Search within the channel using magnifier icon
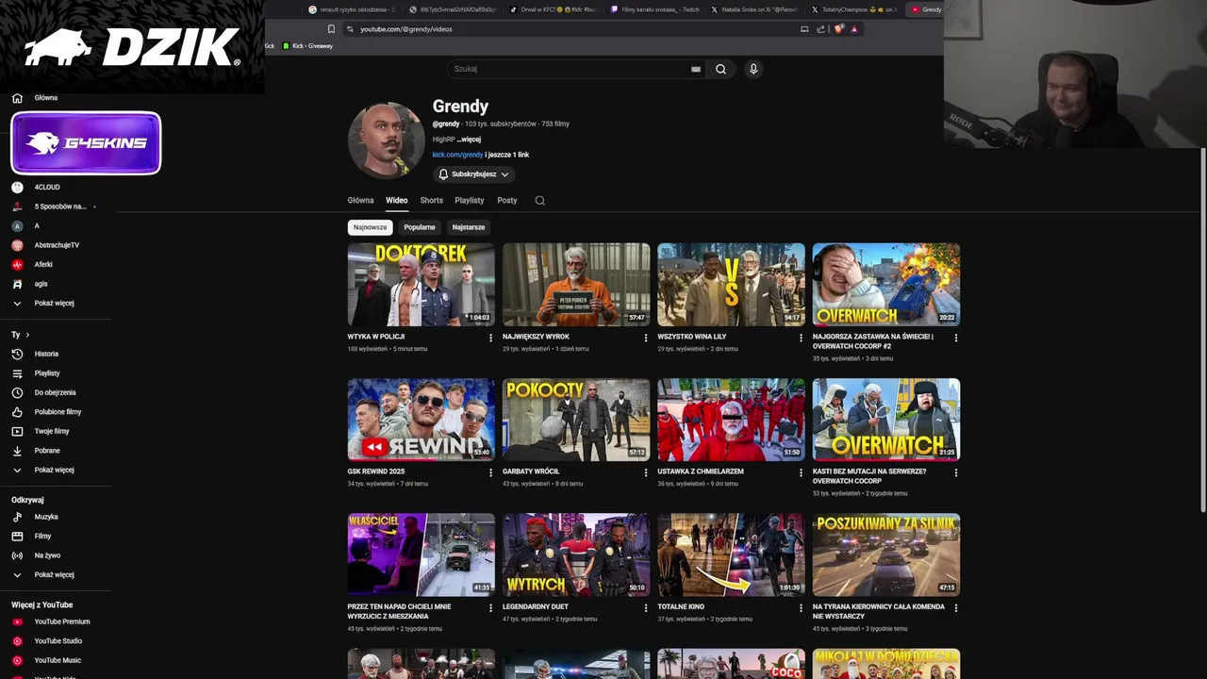 (x=539, y=200)
